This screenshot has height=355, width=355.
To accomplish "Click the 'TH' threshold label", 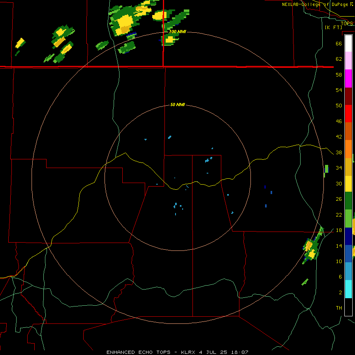I will click(x=339, y=308).
